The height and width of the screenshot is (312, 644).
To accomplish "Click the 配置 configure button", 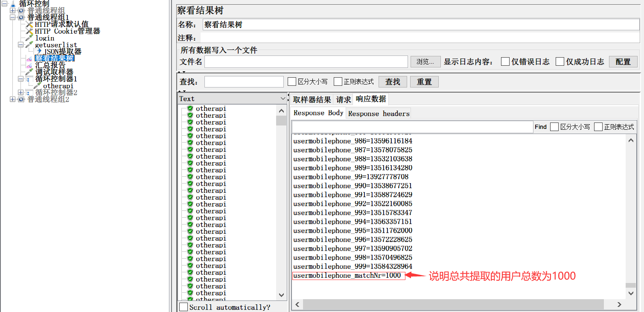I will pyautogui.click(x=623, y=61).
